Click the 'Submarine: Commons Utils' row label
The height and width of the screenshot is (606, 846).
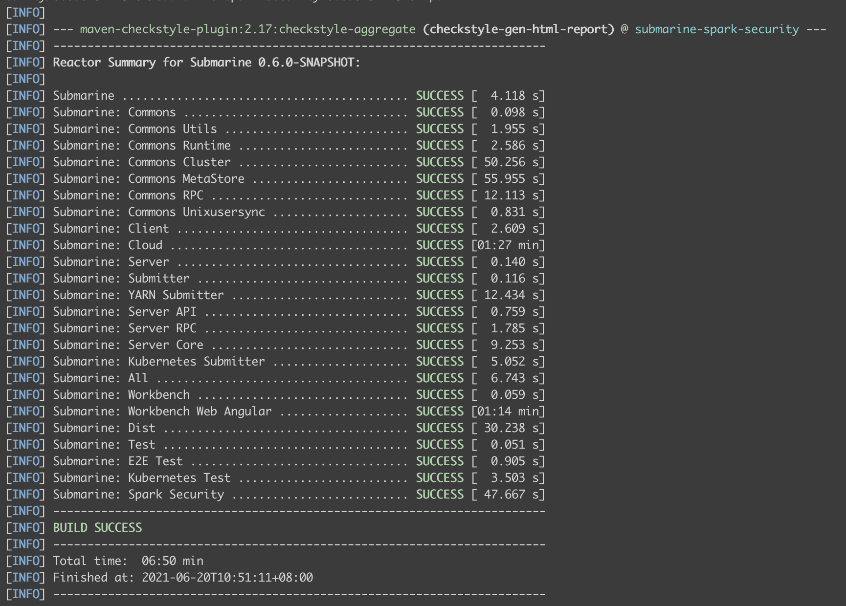[135, 129]
